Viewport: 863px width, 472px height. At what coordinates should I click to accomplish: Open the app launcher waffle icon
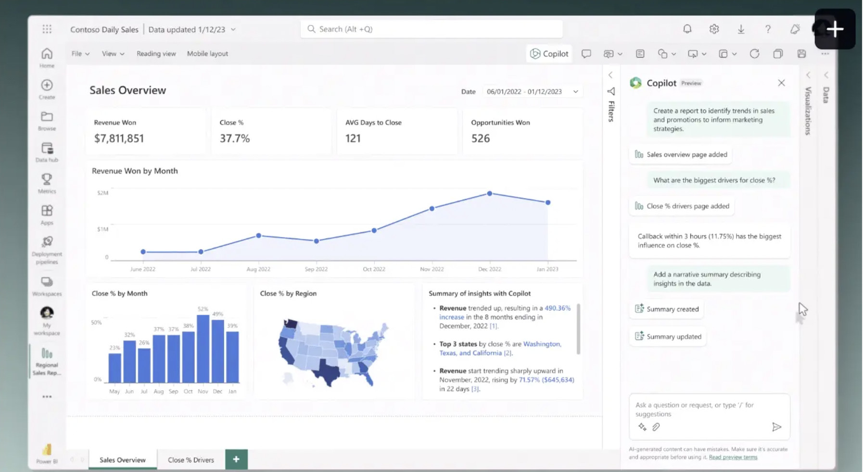(47, 29)
